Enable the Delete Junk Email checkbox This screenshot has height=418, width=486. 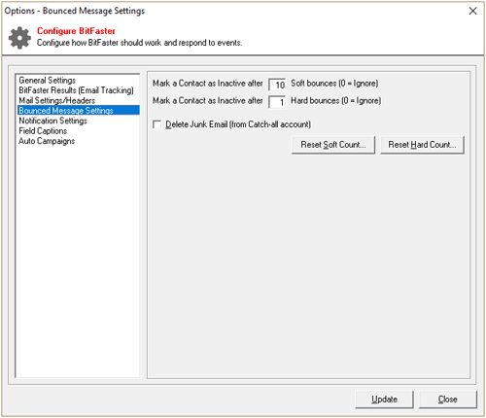tap(157, 124)
